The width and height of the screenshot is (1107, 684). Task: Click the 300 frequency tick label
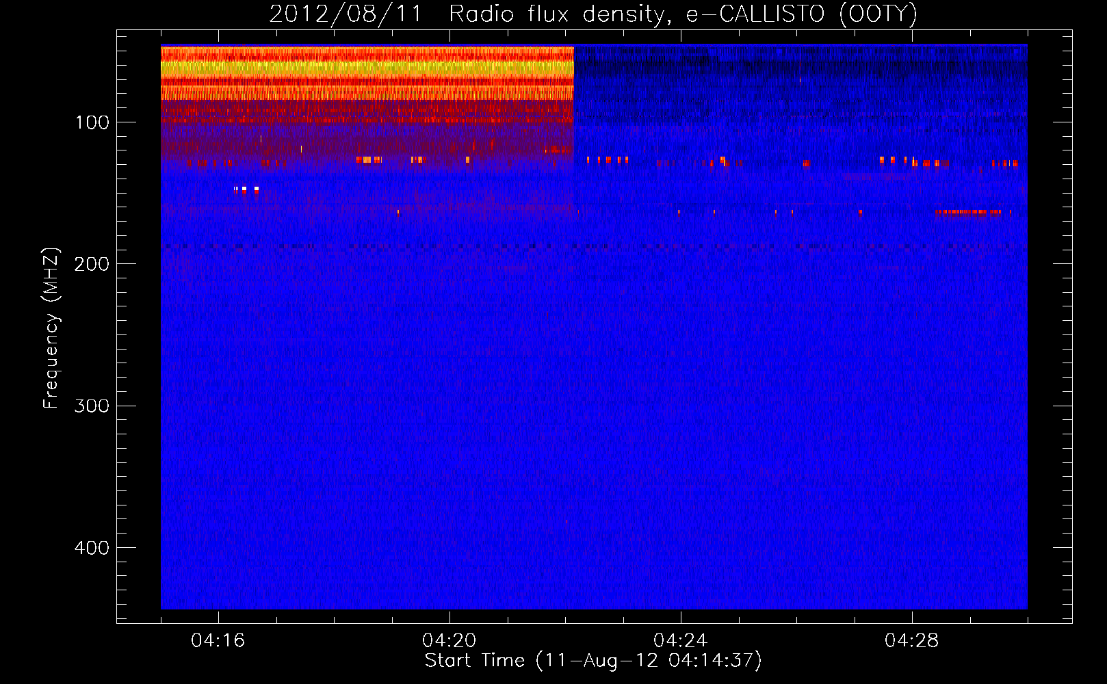coord(91,406)
